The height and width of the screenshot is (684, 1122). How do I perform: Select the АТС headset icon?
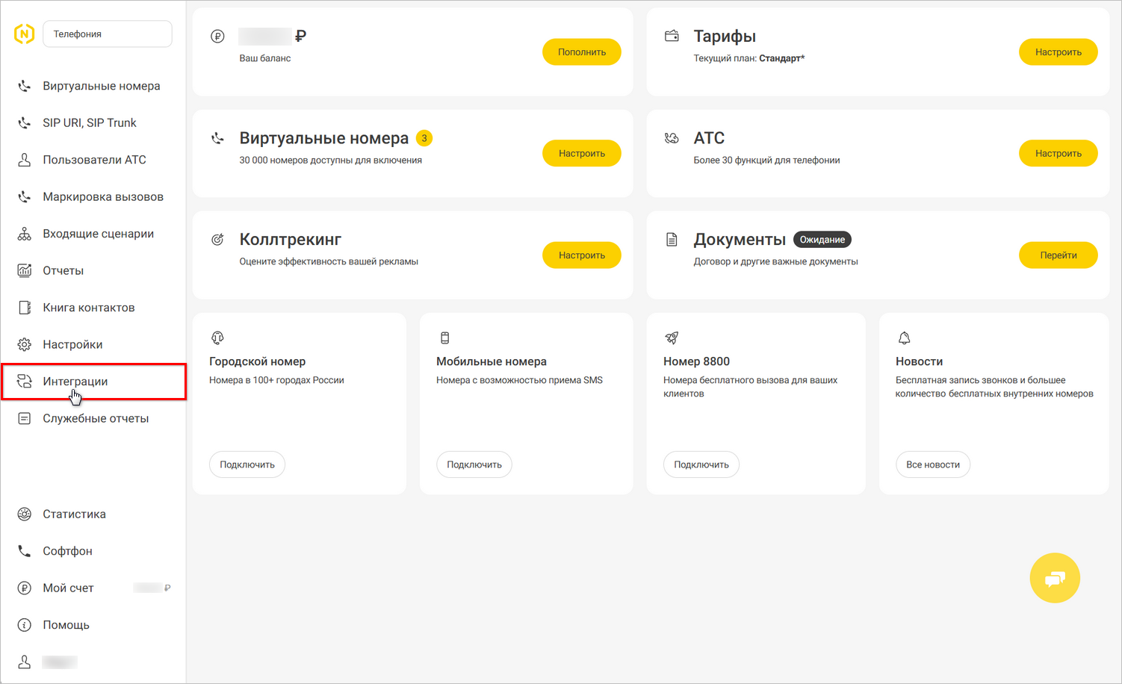[672, 137]
